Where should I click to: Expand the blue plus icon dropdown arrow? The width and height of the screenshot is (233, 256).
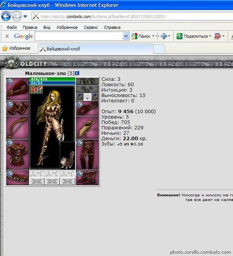[169, 36]
